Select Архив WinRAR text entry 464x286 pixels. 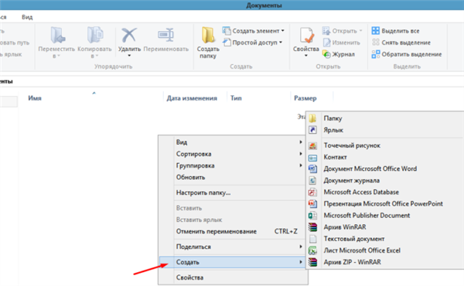345,227
